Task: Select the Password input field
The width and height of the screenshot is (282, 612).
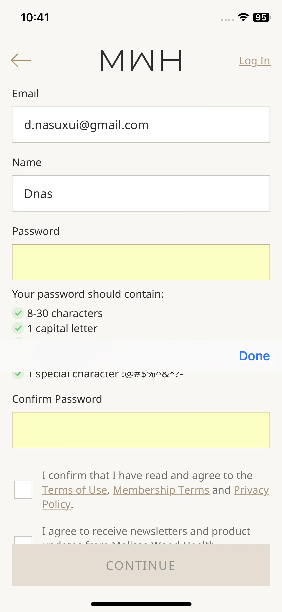Action: tap(141, 262)
